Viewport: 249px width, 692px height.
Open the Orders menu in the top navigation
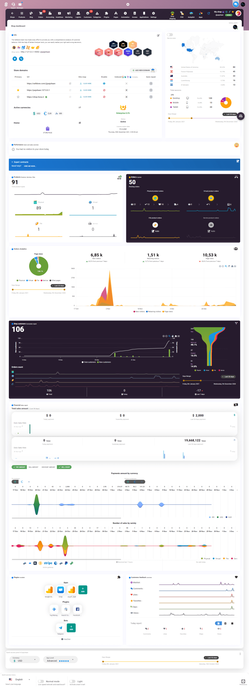(x=41, y=14)
